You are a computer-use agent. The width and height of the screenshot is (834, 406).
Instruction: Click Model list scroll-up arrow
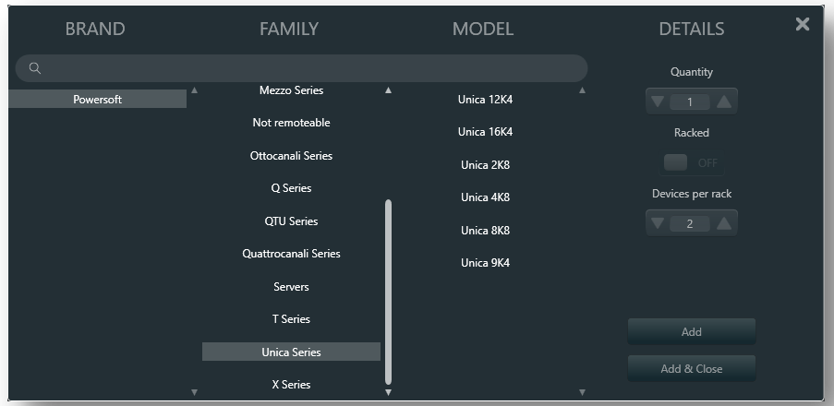pyautogui.click(x=582, y=90)
